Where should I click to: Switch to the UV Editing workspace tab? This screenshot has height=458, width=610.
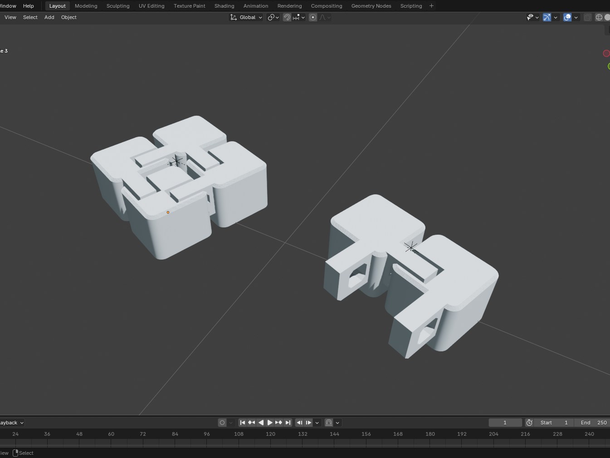[x=151, y=6]
